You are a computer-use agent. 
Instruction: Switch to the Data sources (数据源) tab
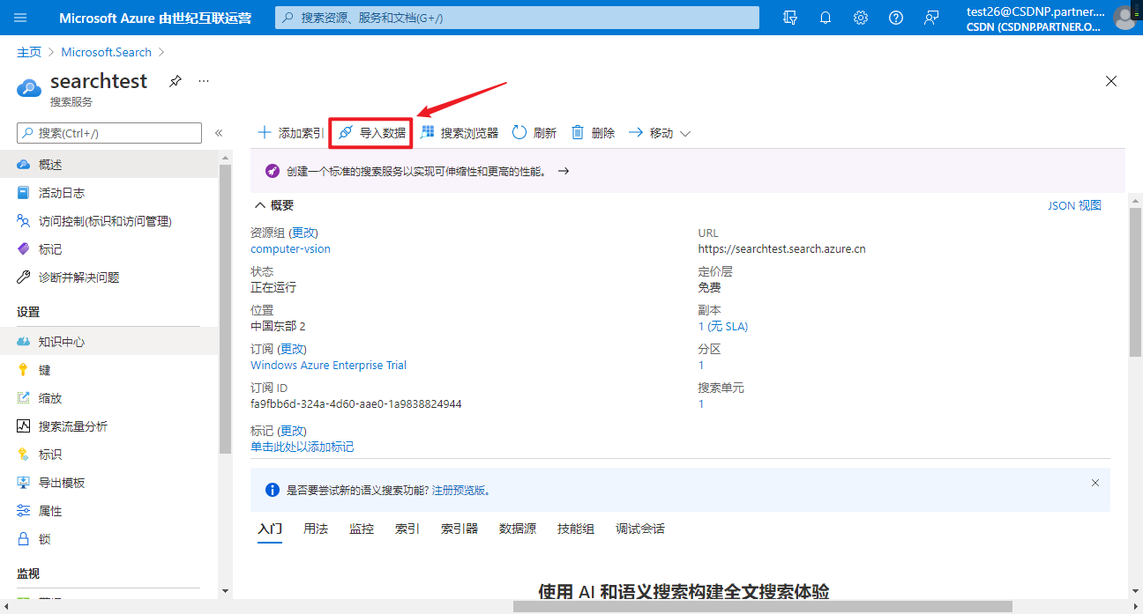[518, 529]
